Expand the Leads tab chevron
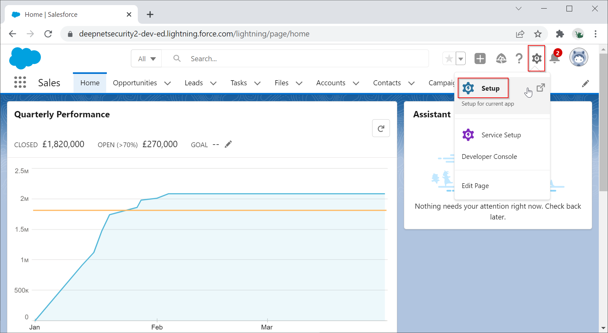 [x=213, y=83]
